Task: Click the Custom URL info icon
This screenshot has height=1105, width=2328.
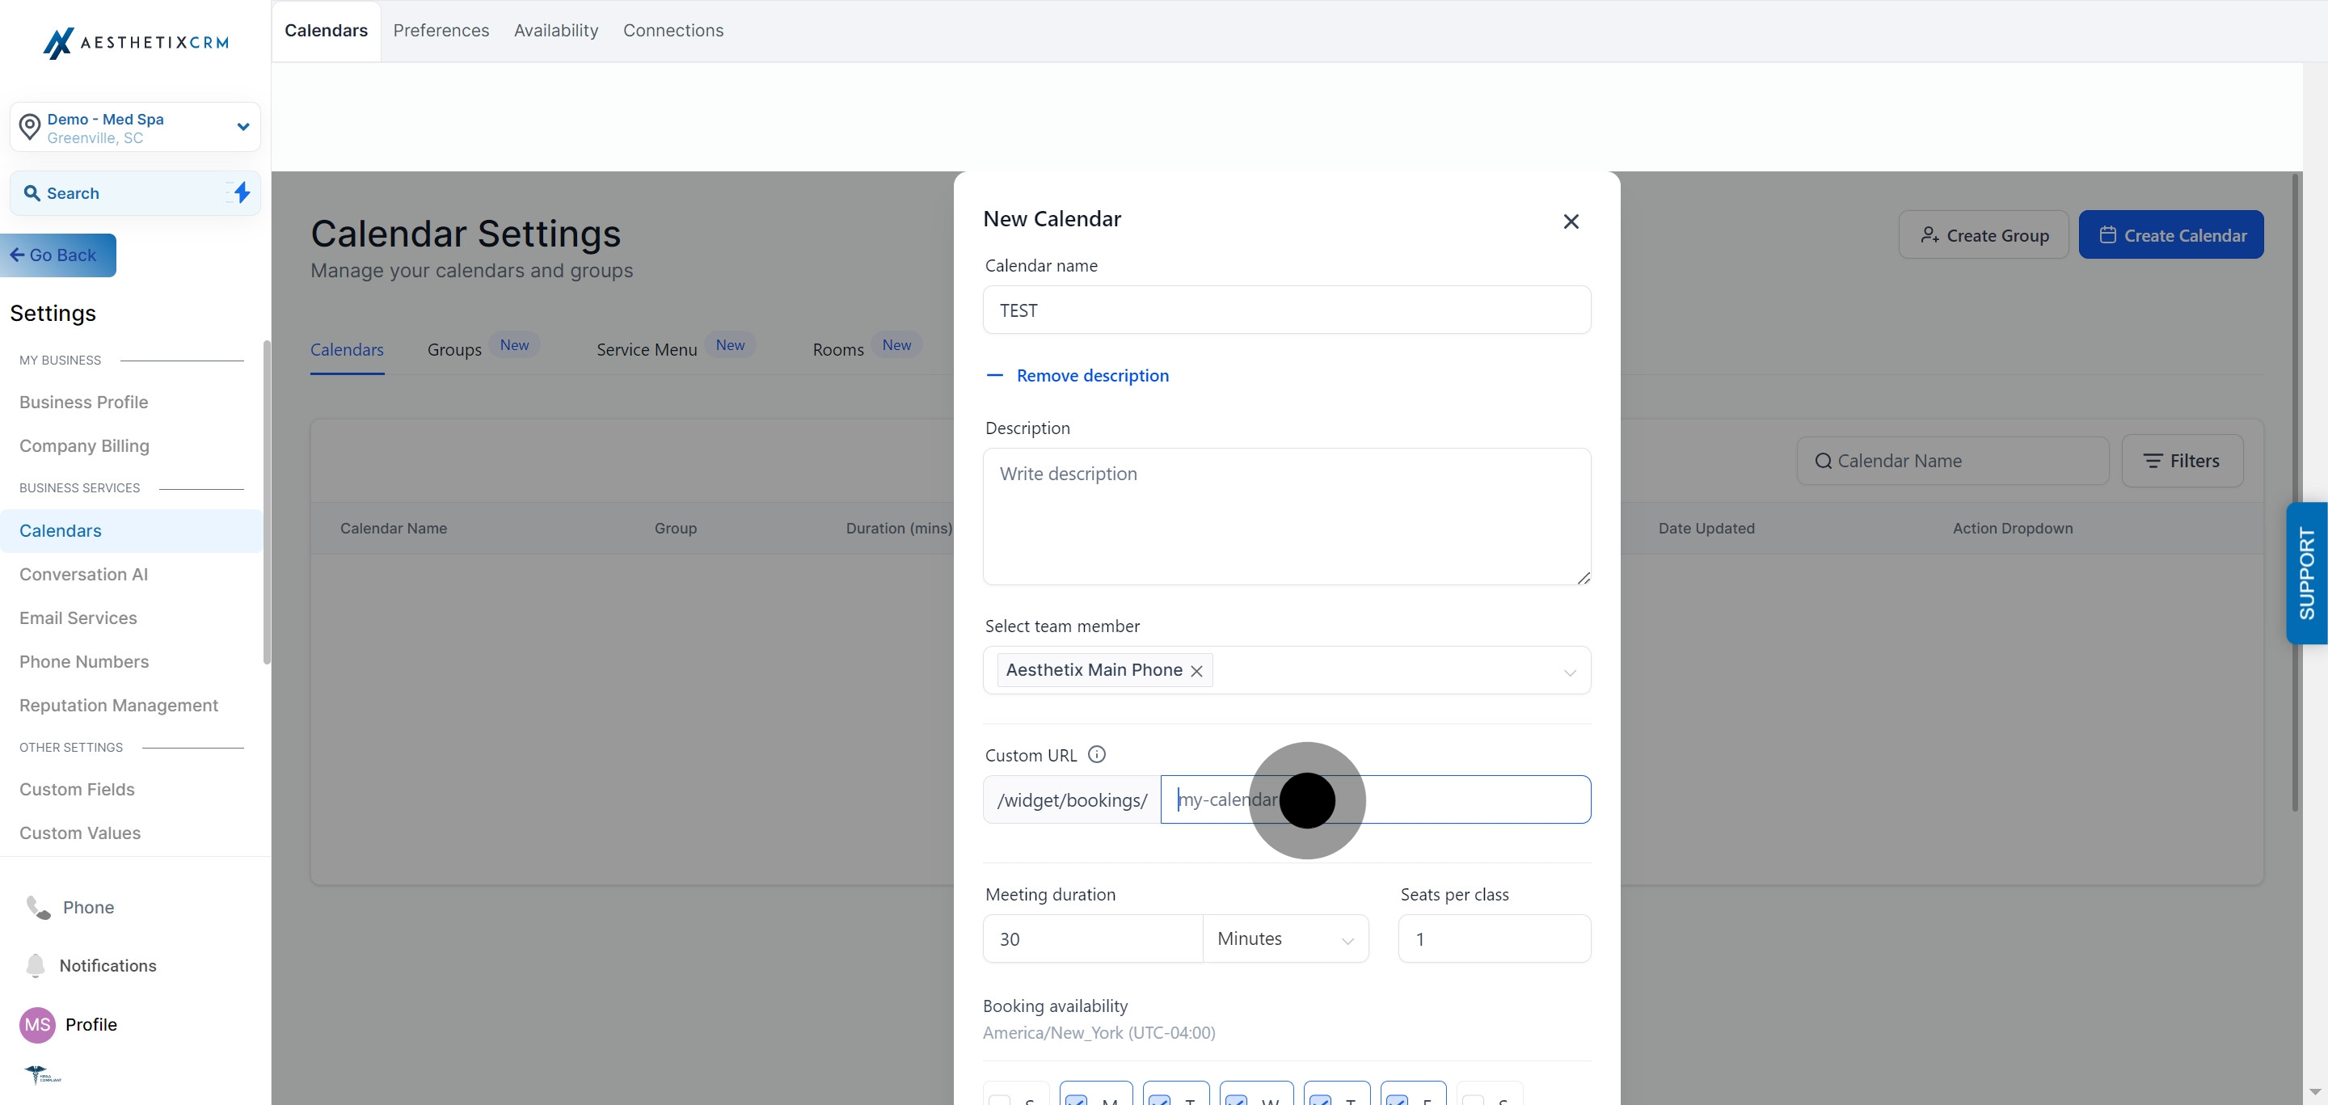Action: pos(1096,754)
